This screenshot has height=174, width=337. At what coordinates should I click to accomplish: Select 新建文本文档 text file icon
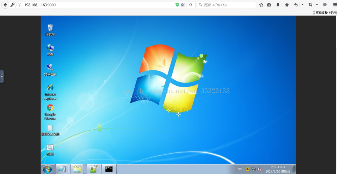pyautogui.click(x=50, y=130)
